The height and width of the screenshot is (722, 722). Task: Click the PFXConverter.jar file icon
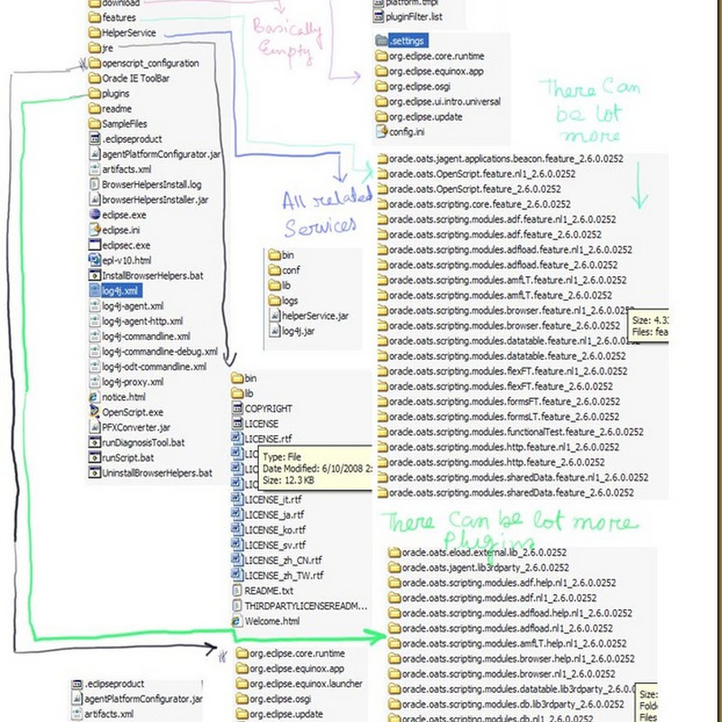tap(95, 427)
